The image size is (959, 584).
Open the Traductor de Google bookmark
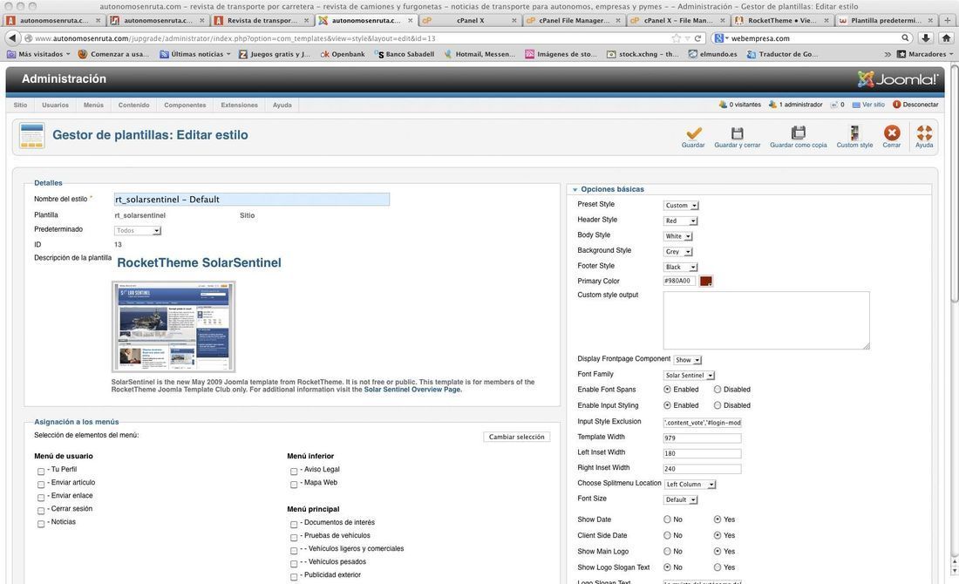[x=782, y=54]
